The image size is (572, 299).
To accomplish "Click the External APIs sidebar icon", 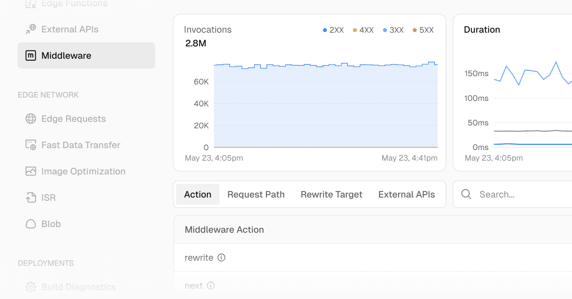I will pyautogui.click(x=31, y=29).
